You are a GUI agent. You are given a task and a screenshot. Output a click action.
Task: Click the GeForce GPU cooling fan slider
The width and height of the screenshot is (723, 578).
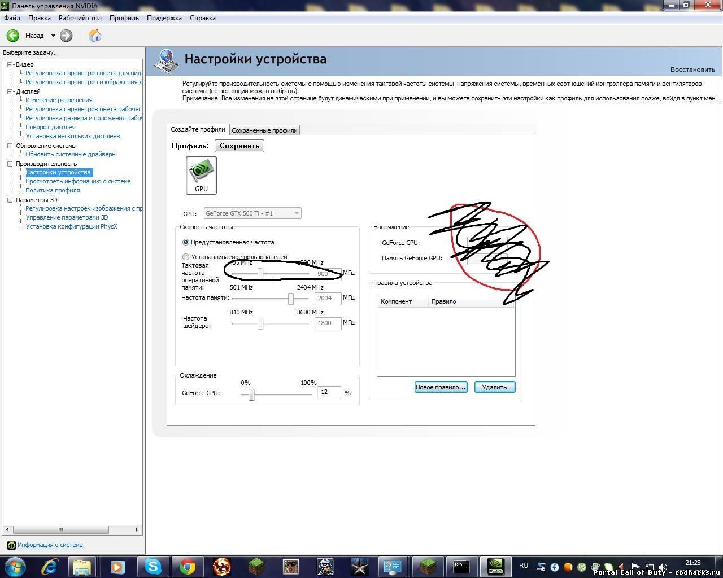pyautogui.click(x=251, y=395)
